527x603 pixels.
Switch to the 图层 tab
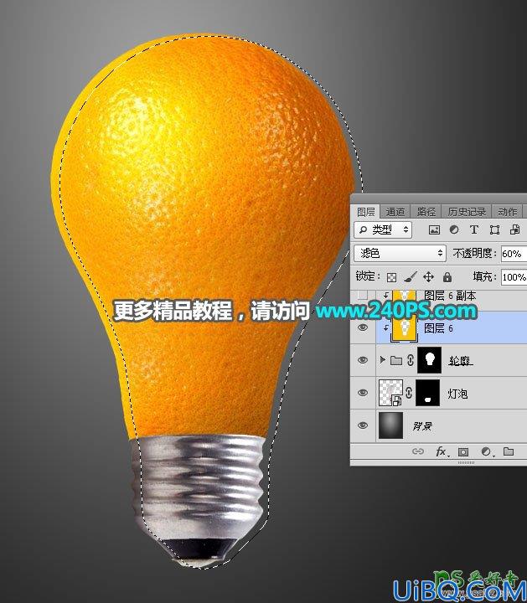[365, 212]
